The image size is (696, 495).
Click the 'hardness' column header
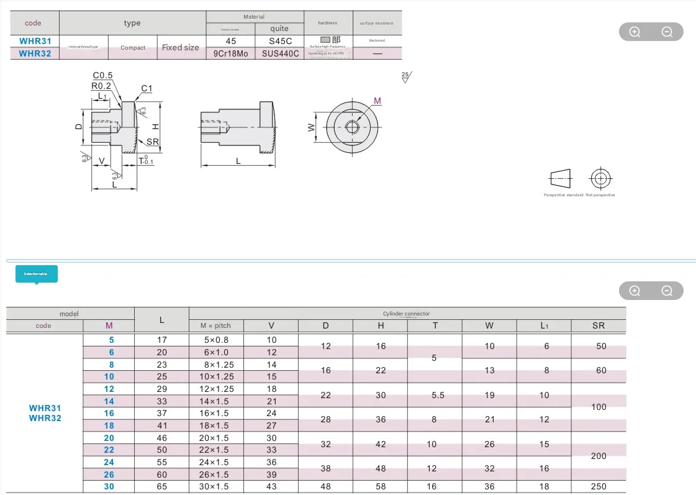328,23
